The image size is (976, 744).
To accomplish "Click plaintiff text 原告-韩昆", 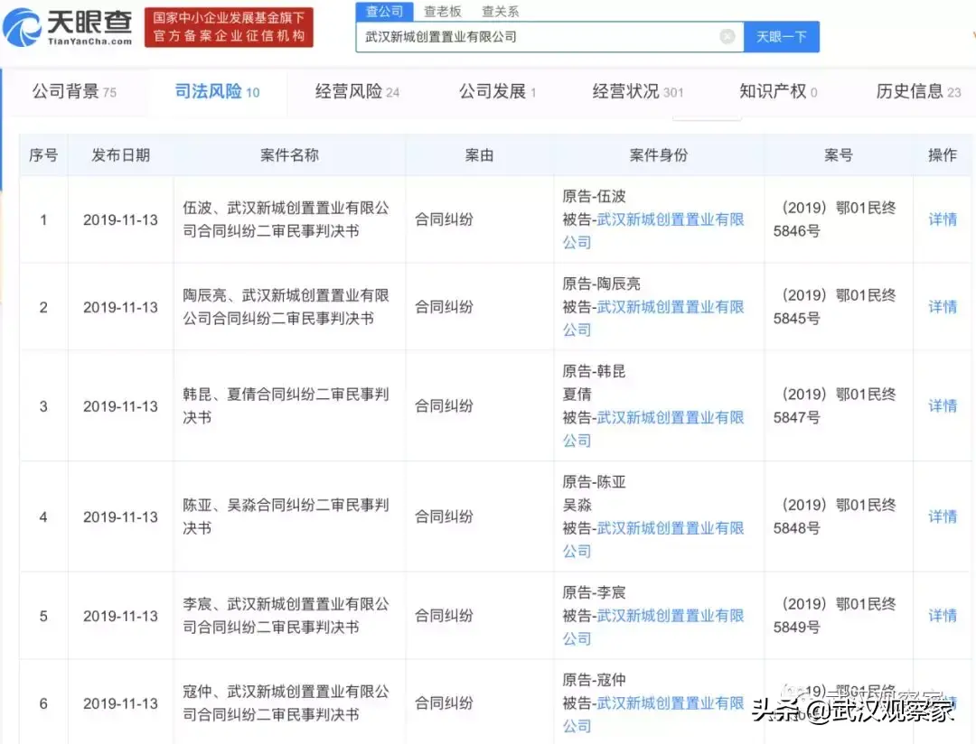I will point(594,371).
